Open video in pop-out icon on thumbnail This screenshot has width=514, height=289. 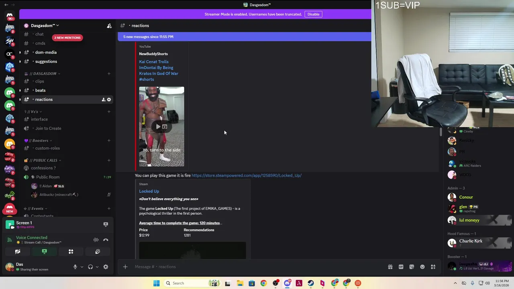pyautogui.click(x=165, y=127)
